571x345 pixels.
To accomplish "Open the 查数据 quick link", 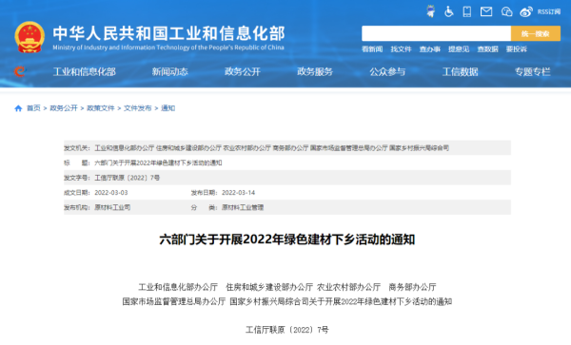I will (487, 49).
